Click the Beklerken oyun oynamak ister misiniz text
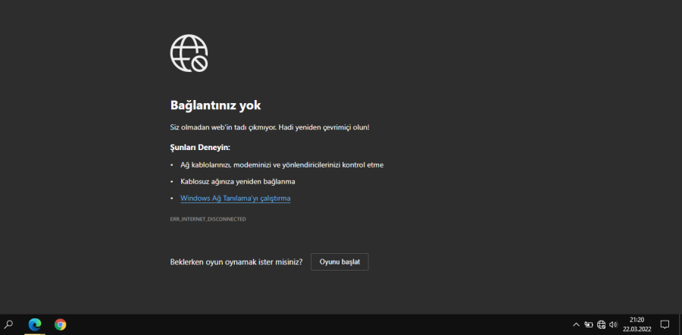The width and height of the screenshot is (682, 335). coord(236,261)
